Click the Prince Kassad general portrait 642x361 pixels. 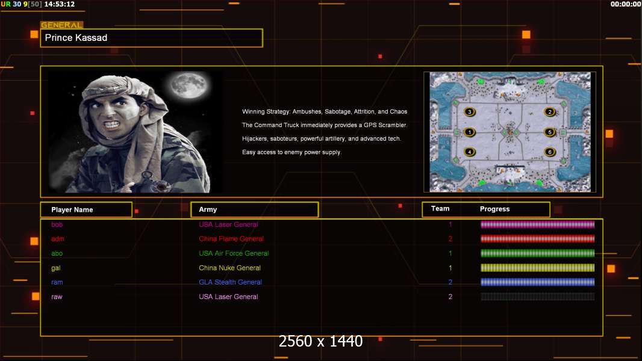pyautogui.click(x=136, y=131)
